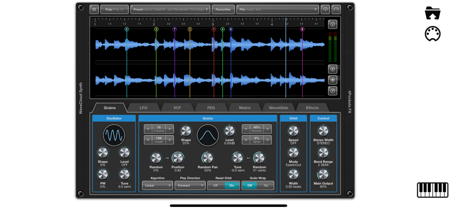Click the download arrow button beside the ruler

coord(332,24)
